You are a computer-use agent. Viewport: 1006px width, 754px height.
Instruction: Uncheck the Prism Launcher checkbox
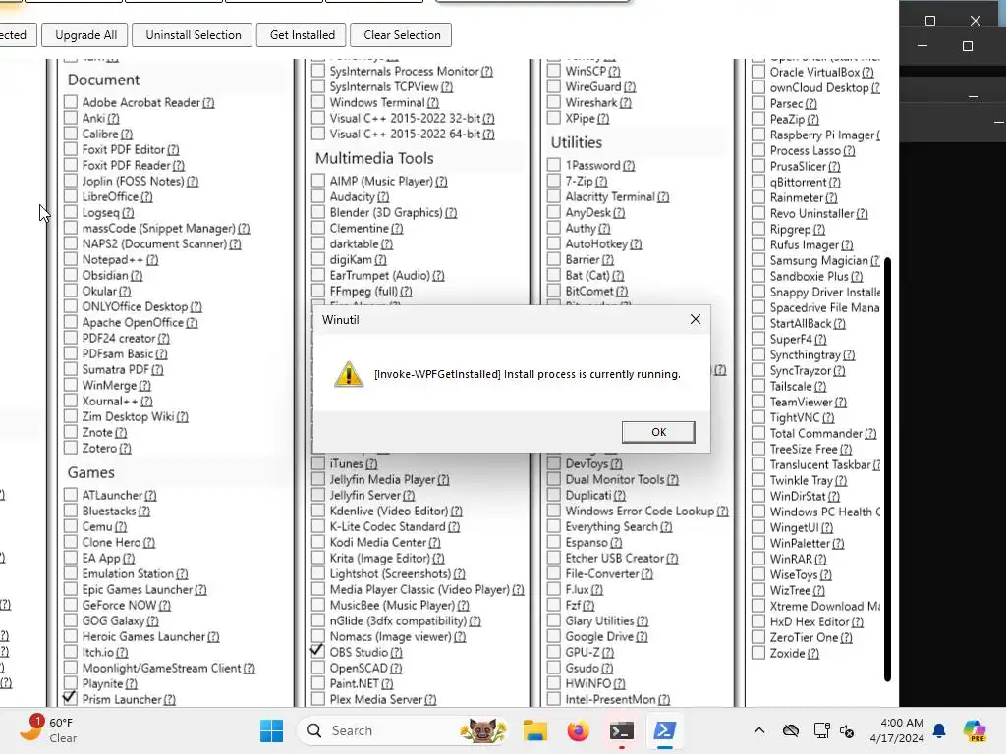71,699
